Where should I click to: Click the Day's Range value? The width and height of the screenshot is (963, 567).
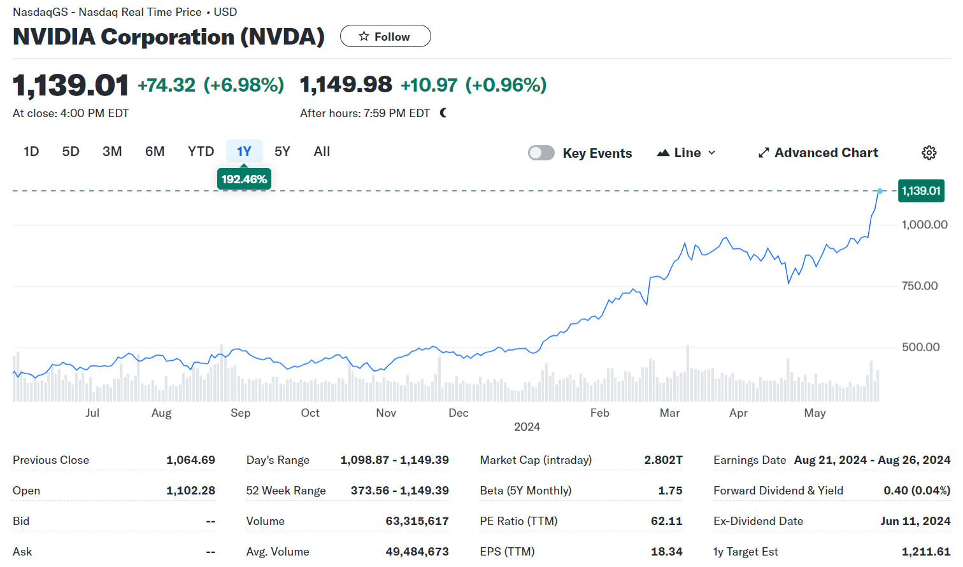(x=394, y=460)
